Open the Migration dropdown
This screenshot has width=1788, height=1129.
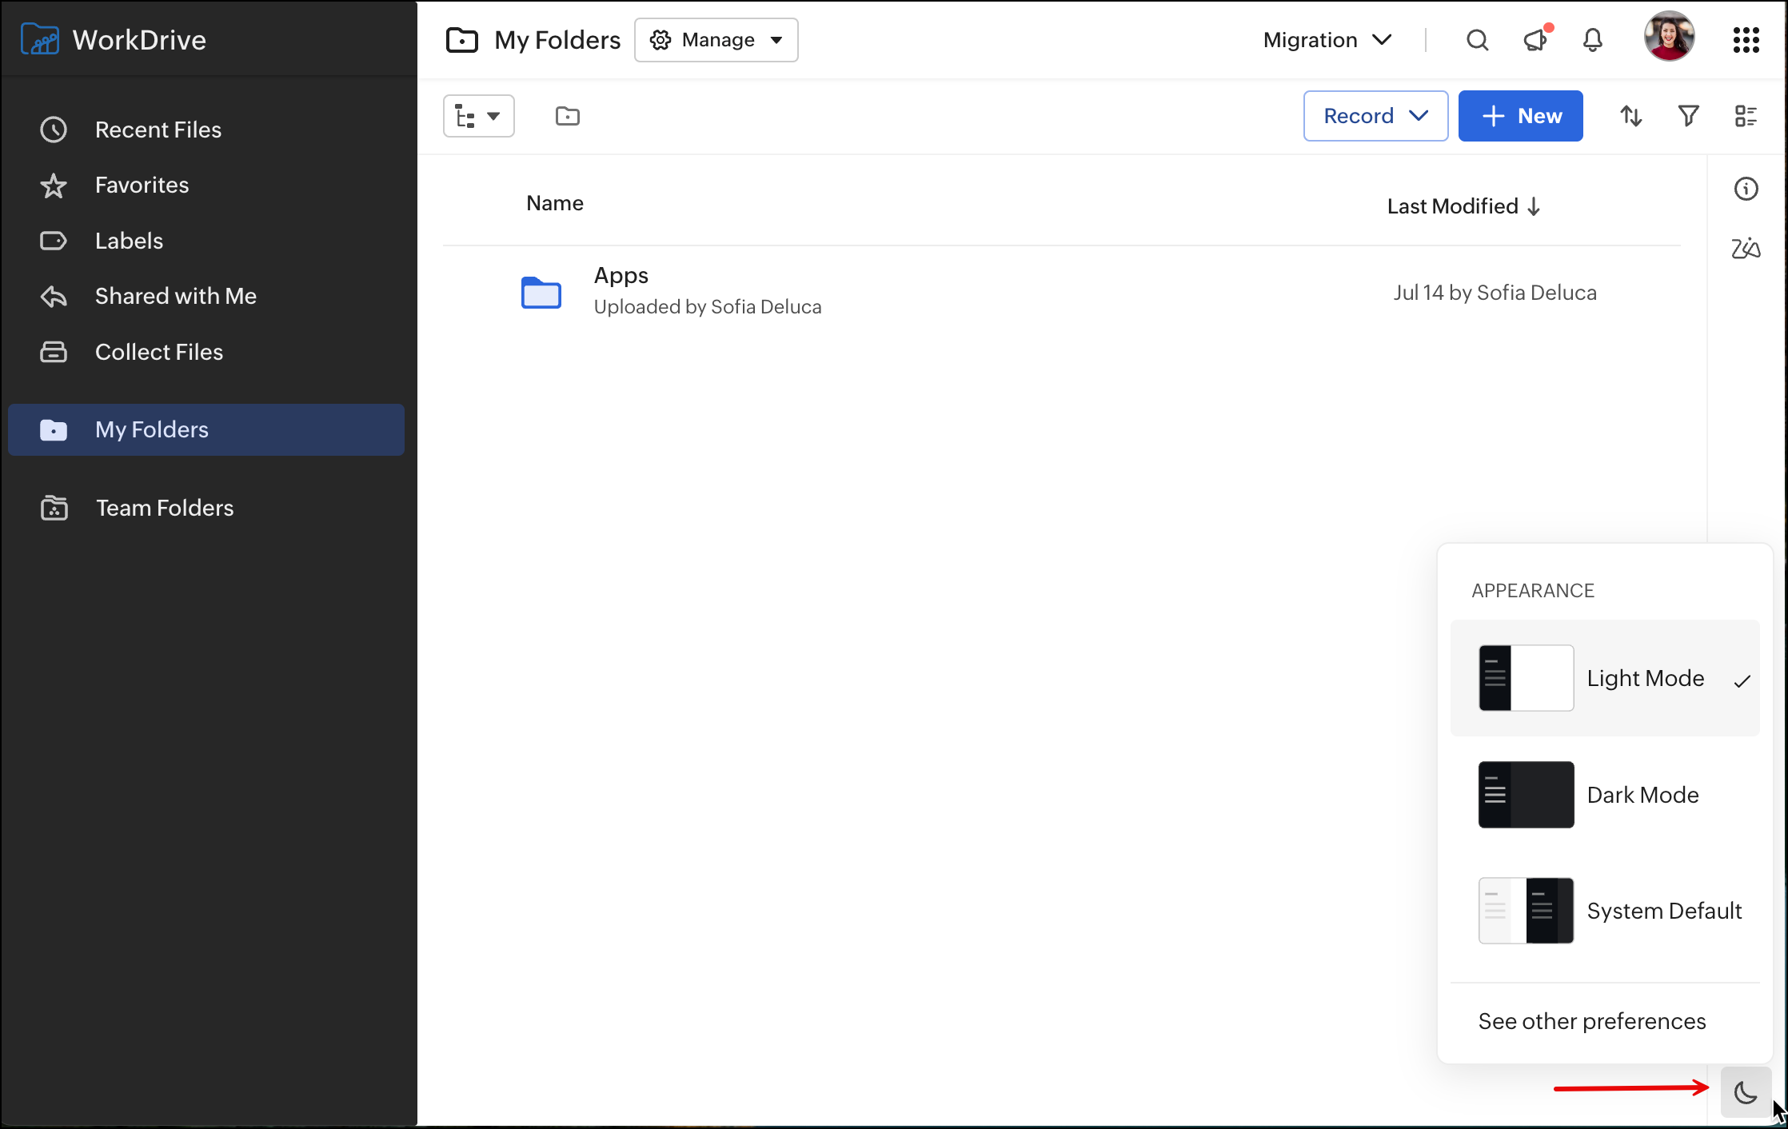point(1327,40)
